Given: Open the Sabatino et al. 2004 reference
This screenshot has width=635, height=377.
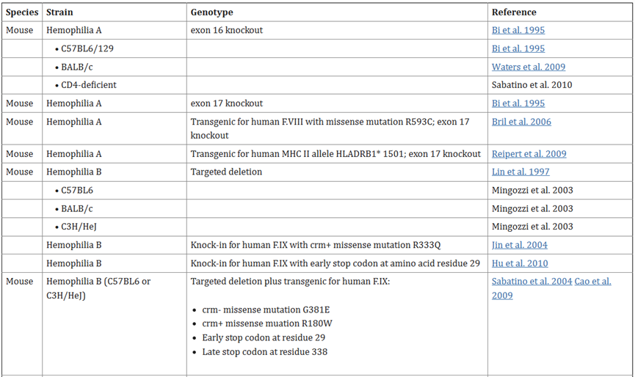Looking at the screenshot, I should click(531, 282).
